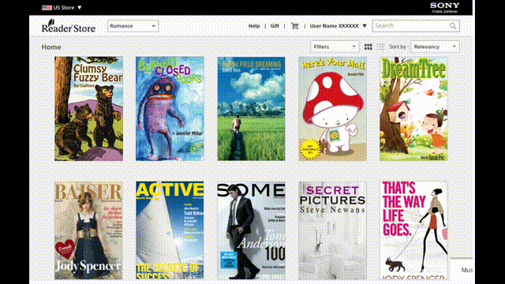Click the US flag icon
Viewport: 505px width, 284px height.
coord(47,7)
